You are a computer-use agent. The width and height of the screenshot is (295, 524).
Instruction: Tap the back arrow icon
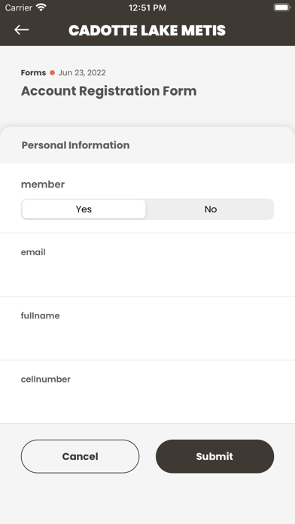pyautogui.click(x=22, y=30)
